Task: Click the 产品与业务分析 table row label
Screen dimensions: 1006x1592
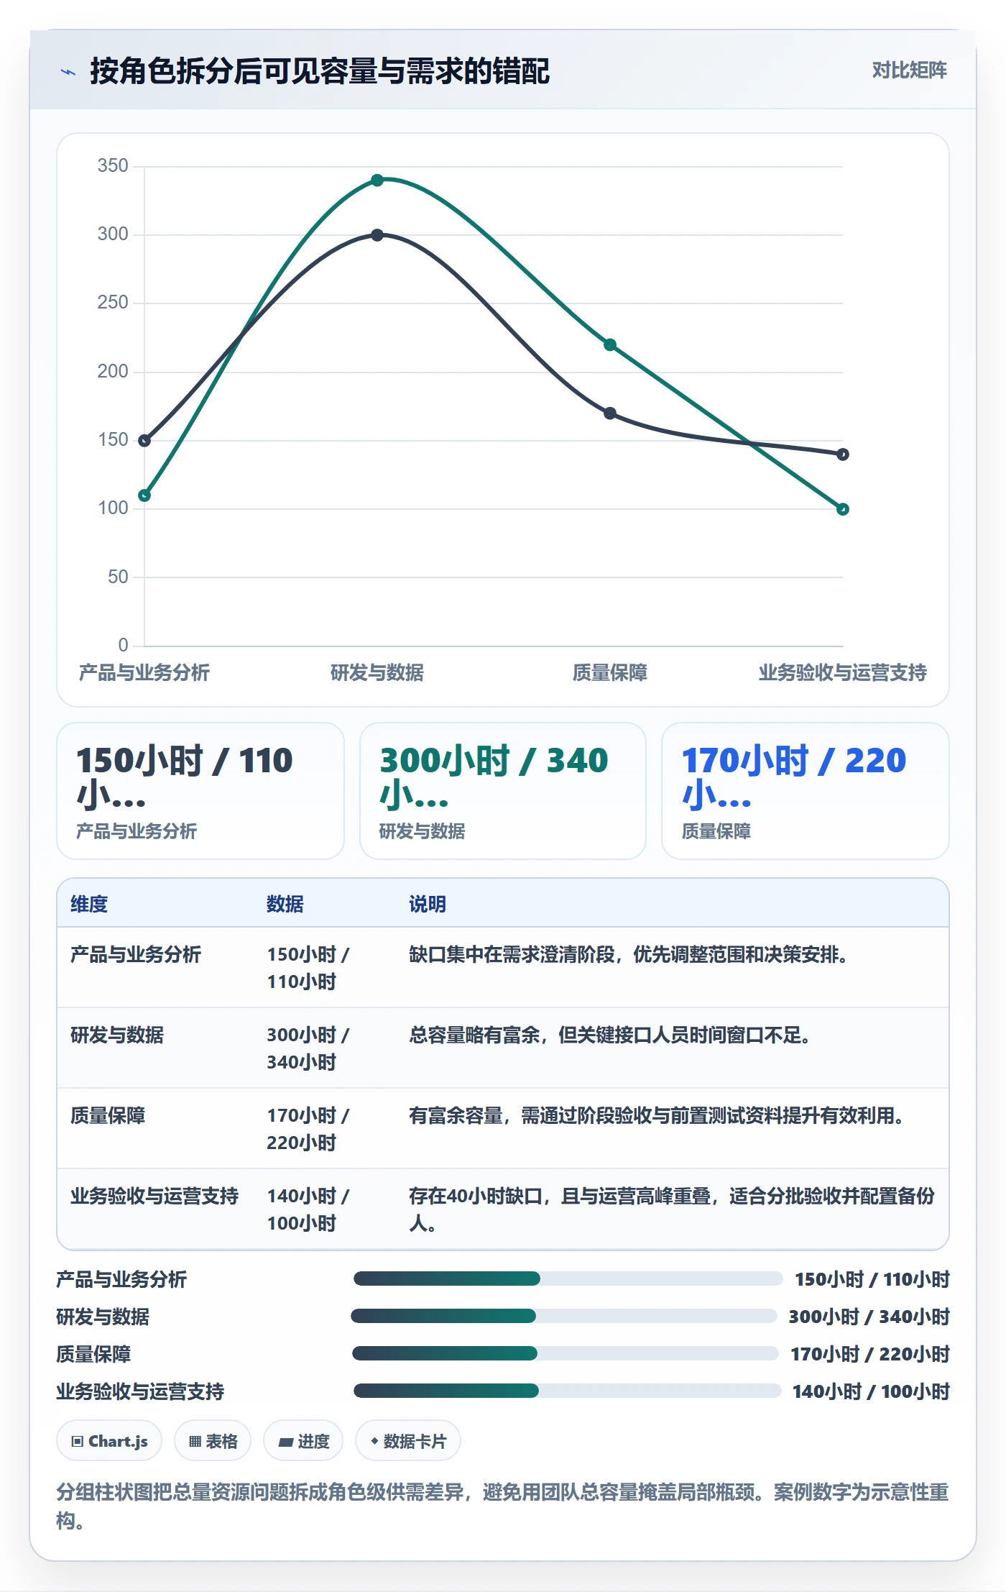Action: pyautogui.click(x=136, y=954)
